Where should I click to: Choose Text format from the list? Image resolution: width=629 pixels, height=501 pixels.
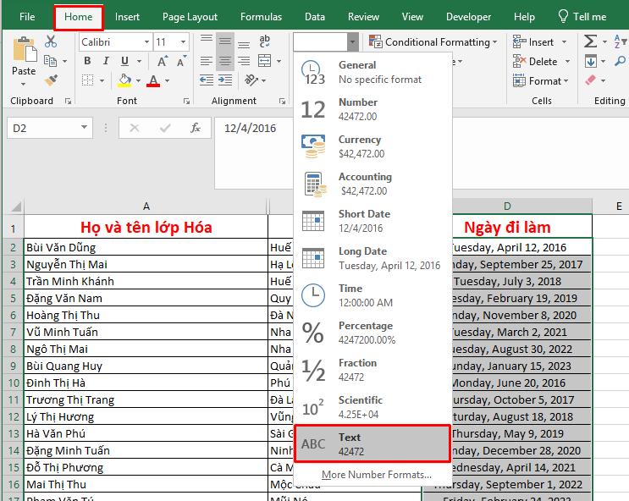(372, 443)
